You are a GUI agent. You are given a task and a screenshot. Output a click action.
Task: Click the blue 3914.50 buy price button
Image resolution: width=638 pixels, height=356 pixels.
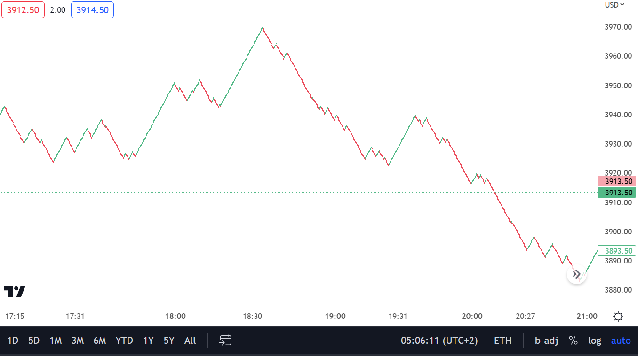(92, 10)
